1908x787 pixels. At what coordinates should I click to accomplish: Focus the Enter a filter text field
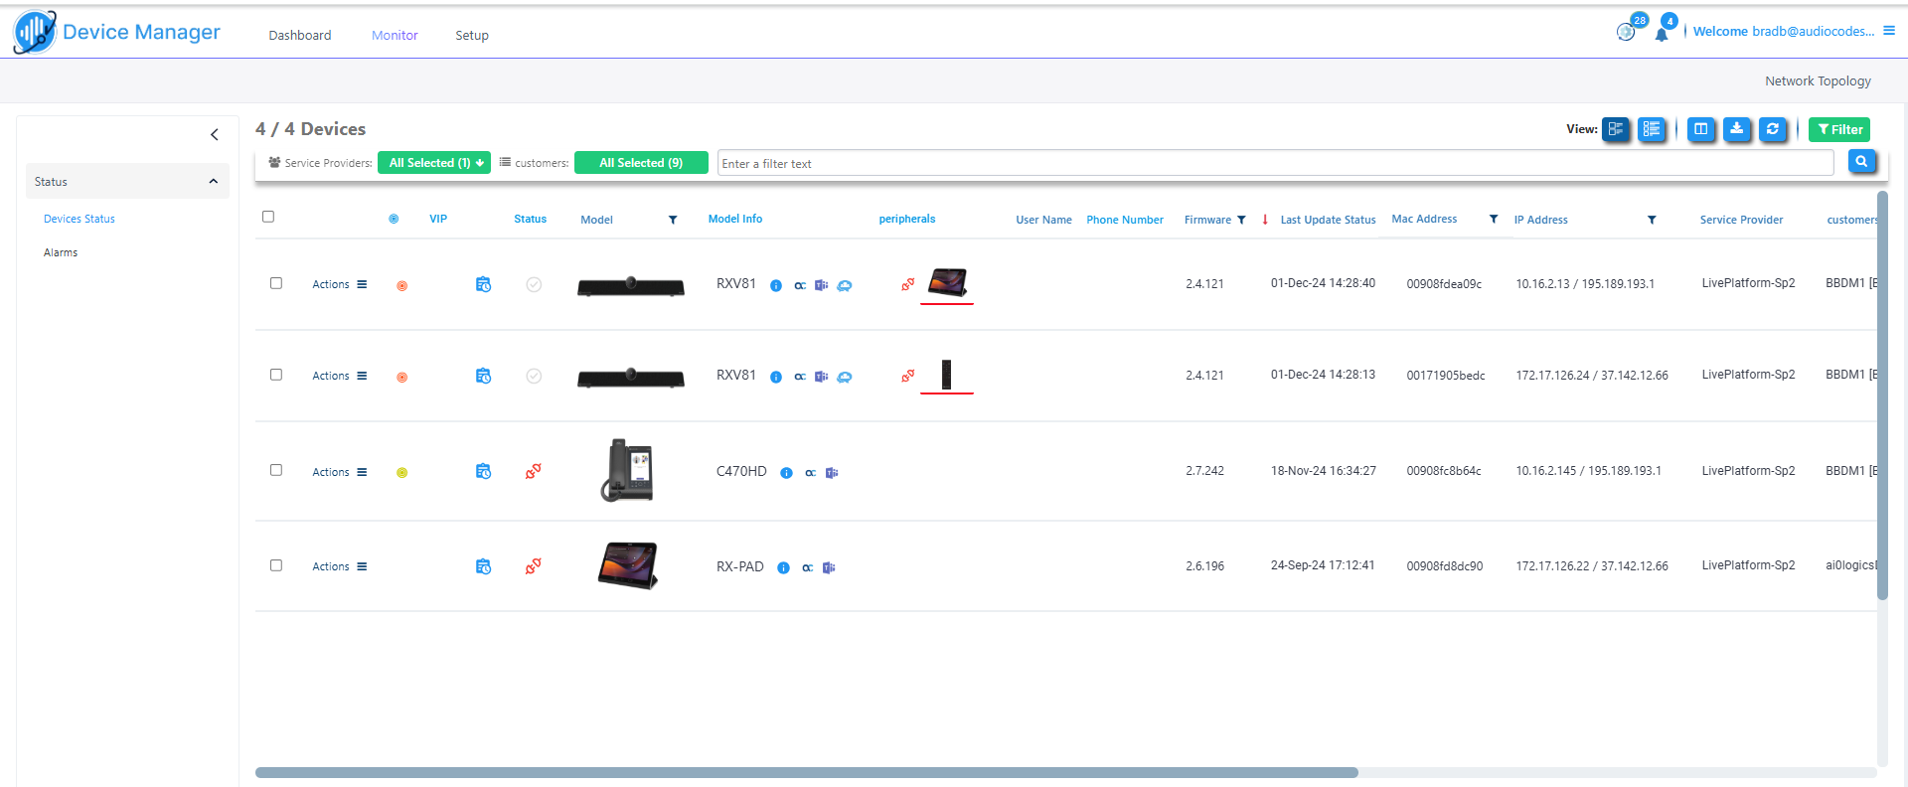1275,163
